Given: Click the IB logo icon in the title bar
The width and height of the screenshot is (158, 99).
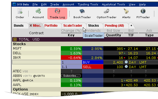Looking at the screenshot, I should pyautogui.click(x=14, y=4).
